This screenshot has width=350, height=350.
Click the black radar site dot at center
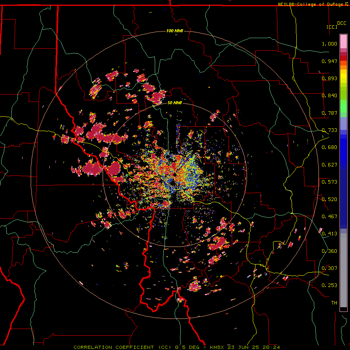(x=175, y=175)
